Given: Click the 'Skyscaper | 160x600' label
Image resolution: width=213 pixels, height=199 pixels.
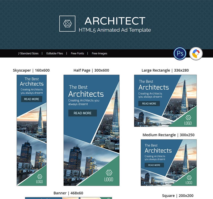Looking at the screenshot, I should (x=31, y=70).
